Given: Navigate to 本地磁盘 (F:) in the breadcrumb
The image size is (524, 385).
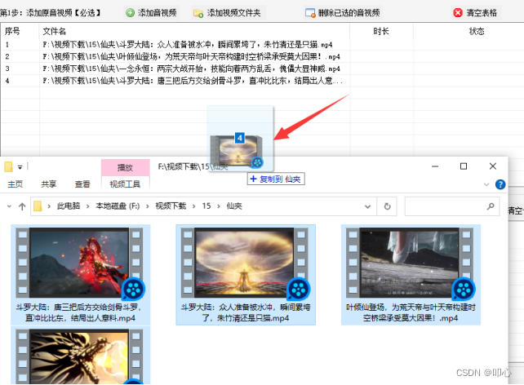Looking at the screenshot, I should tap(118, 206).
